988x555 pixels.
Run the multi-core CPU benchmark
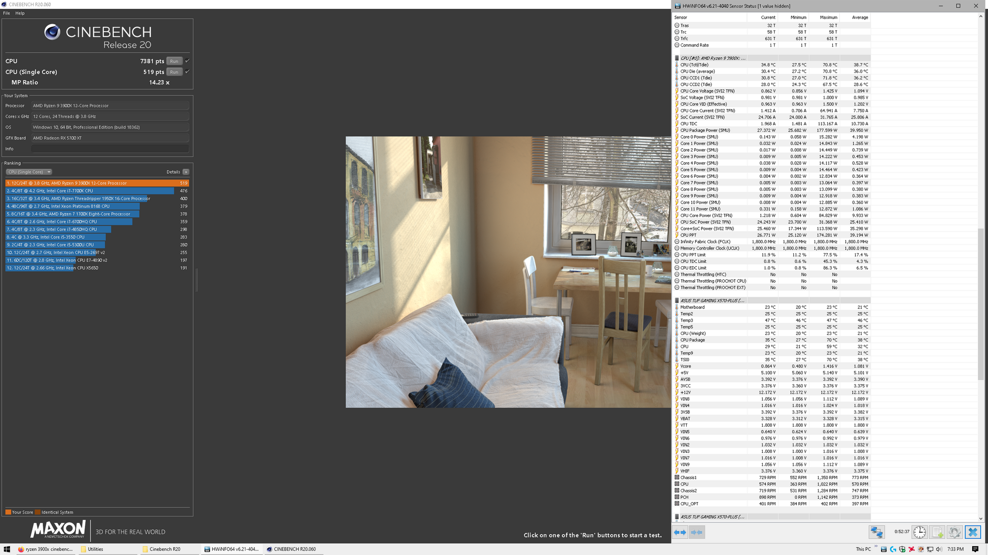click(x=174, y=61)
